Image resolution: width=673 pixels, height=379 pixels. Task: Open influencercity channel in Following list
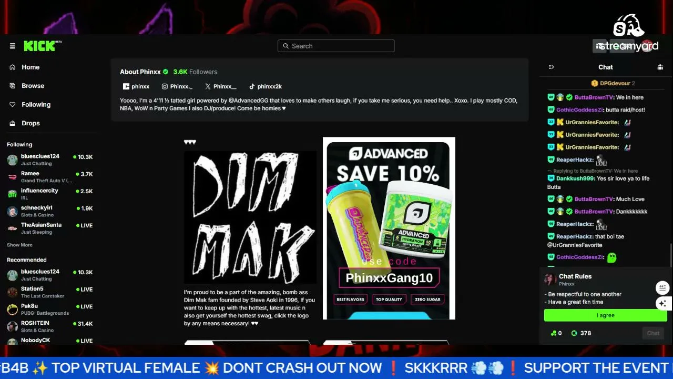point(50,194)
